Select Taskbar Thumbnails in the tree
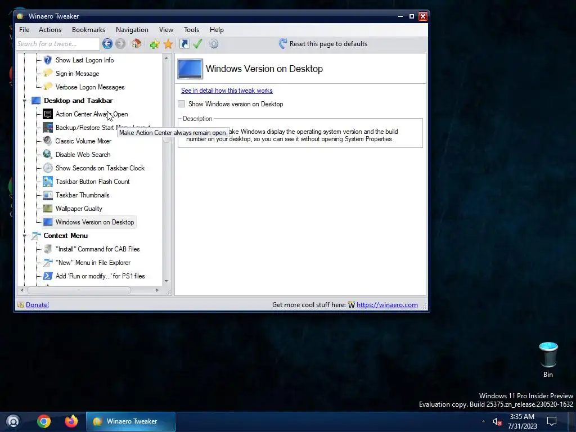The width and height of the screenshot is (576, 432). (82, 195)
